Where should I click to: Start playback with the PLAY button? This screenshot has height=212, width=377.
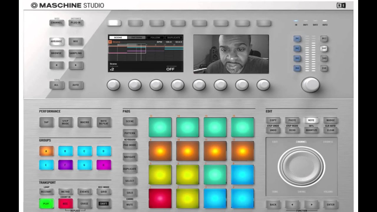46,203
